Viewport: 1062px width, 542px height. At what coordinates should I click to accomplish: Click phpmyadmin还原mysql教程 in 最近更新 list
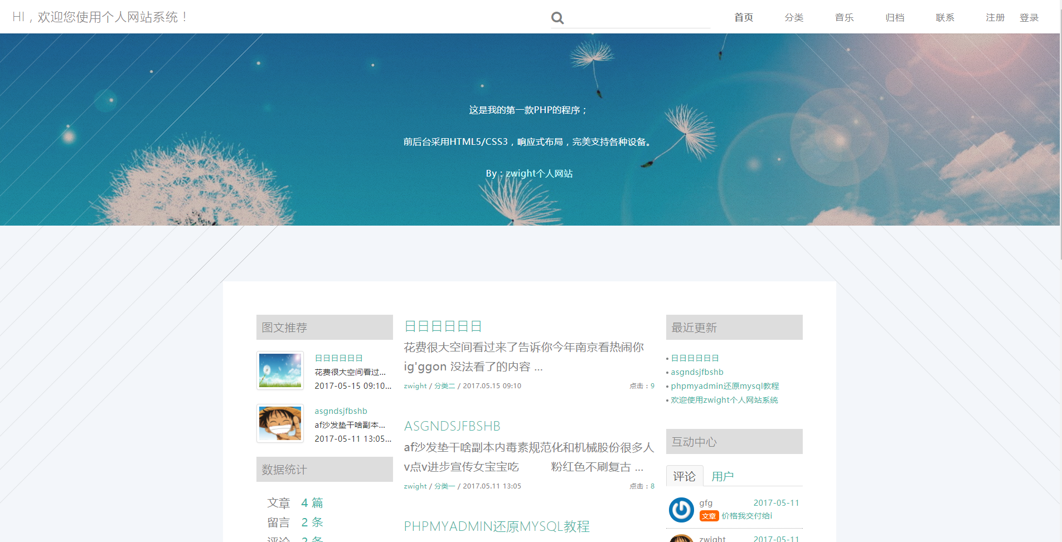point(725,386)
